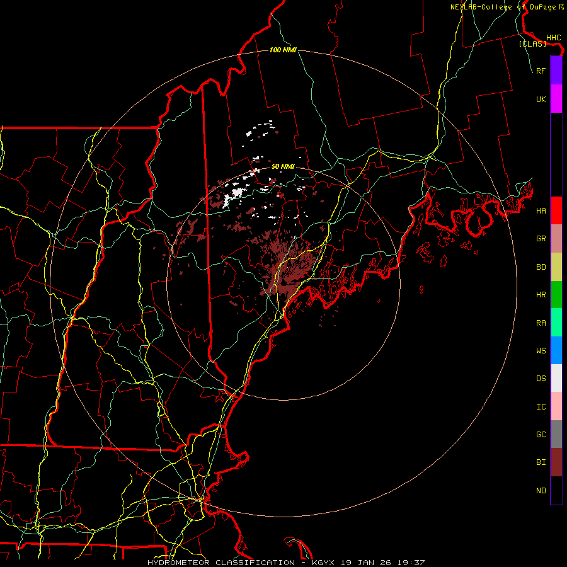Click the RA legend label

coord(541,323)
